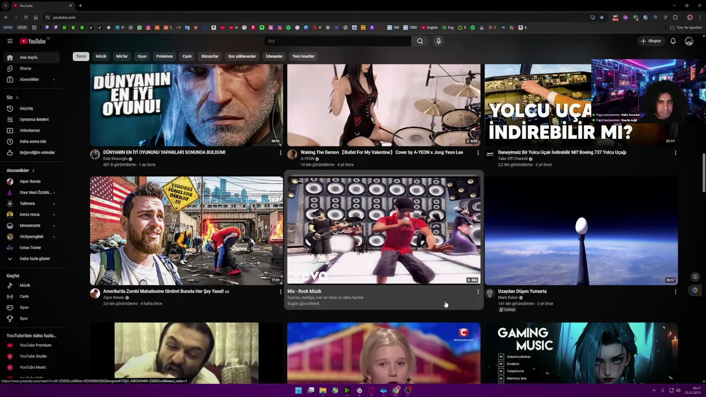Open the Gaming Music video thumbnail

(x=581, y=353)
